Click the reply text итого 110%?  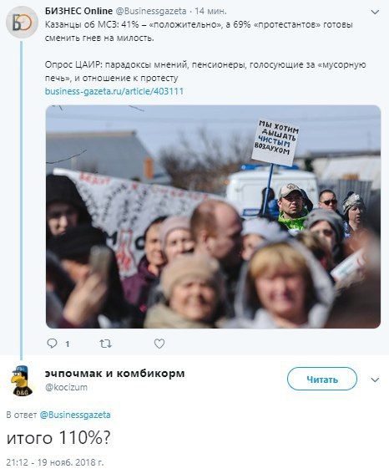58,437
